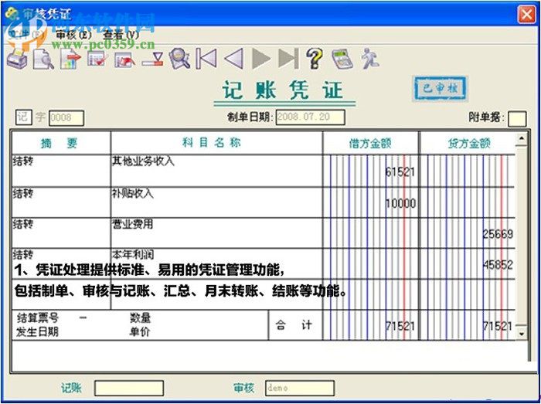Open the search voucher magnifier icon
The height and width of the screenshot is (404, 541).
180,59
